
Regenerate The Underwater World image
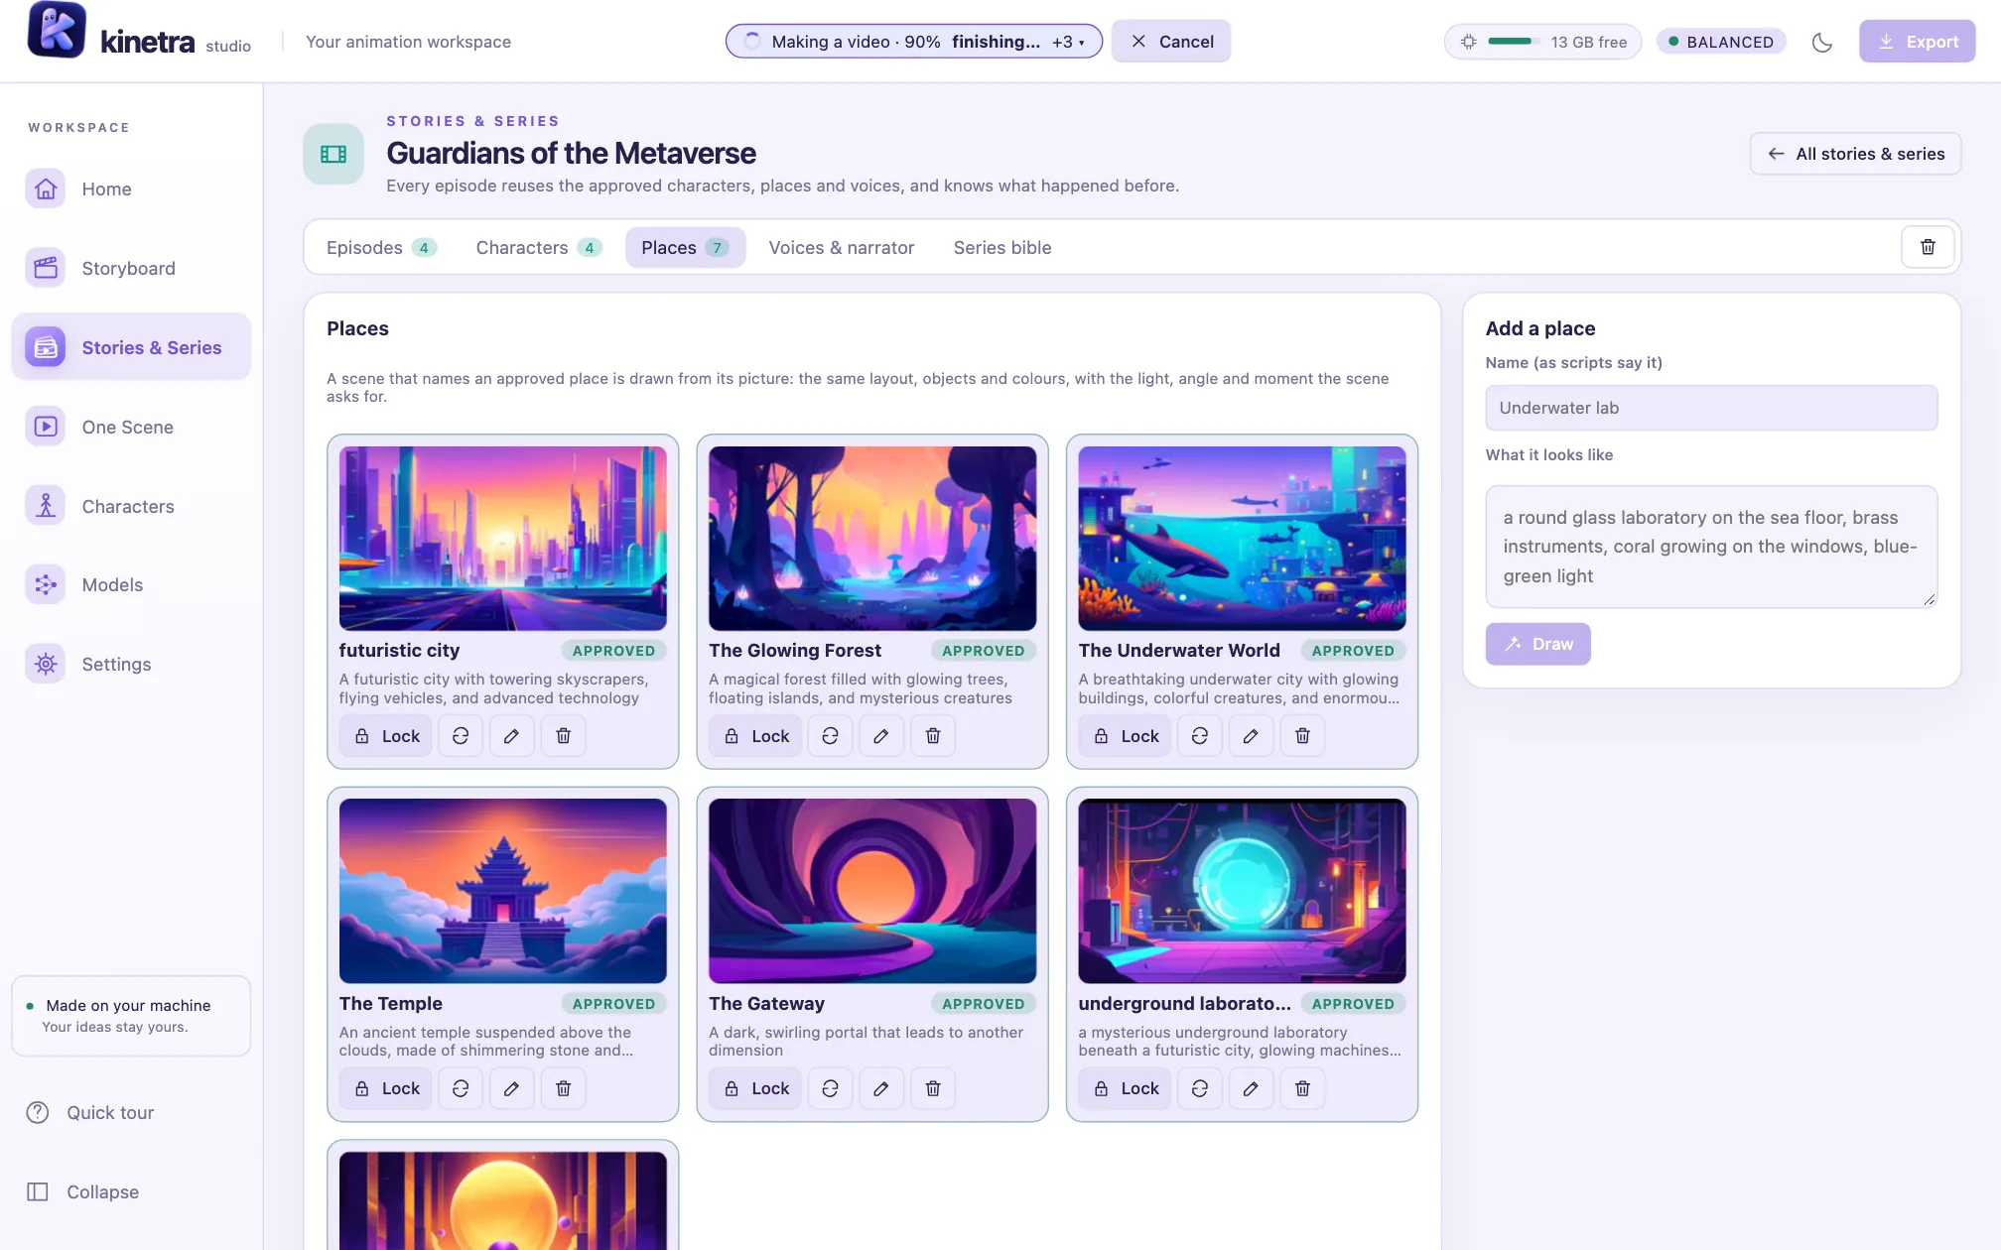[1199, 736]
